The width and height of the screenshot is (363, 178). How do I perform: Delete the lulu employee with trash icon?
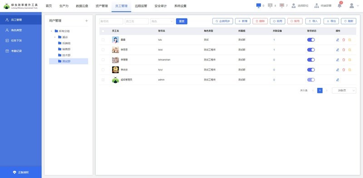point(343,40)
